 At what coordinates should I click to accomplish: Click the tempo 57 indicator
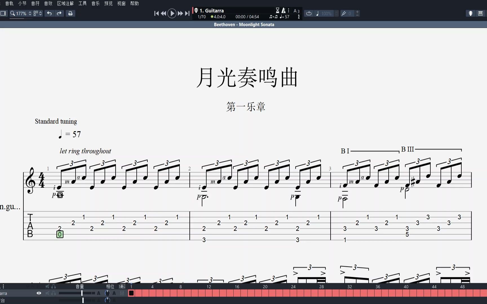pos(285,17)
